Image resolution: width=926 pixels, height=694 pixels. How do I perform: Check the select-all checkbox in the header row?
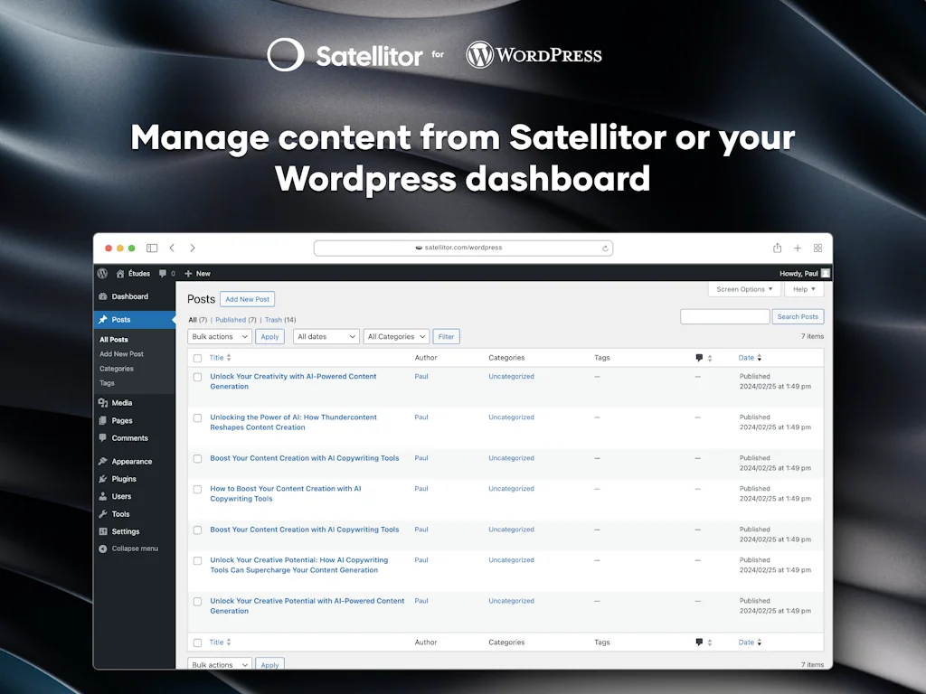(197, 358)
